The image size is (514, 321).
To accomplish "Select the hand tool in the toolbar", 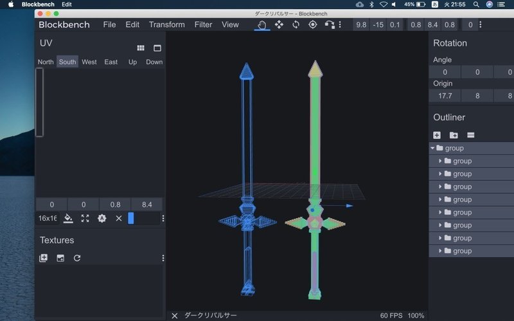I will [262, 24].
